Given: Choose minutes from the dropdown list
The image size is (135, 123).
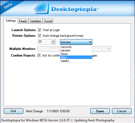Looking at the screenshot, I should (76, 50).
